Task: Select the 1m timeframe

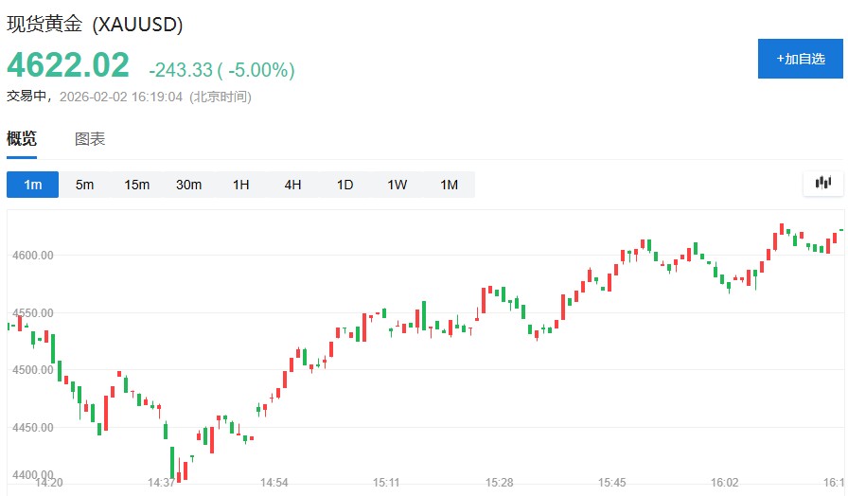Action: (x=33, y=185)
